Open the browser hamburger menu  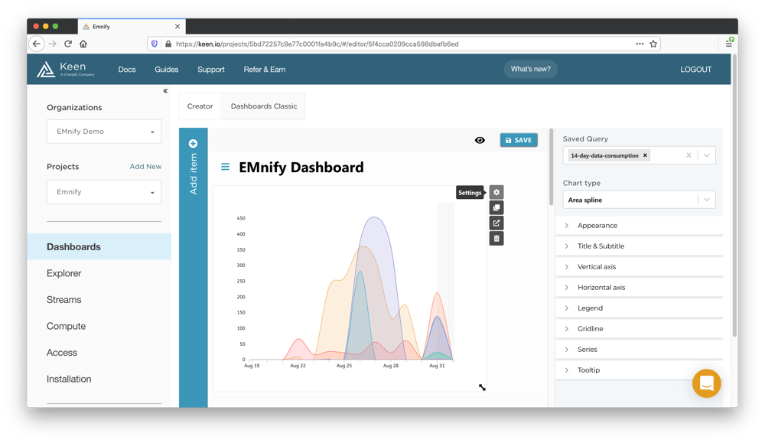[x=729, y=44]
